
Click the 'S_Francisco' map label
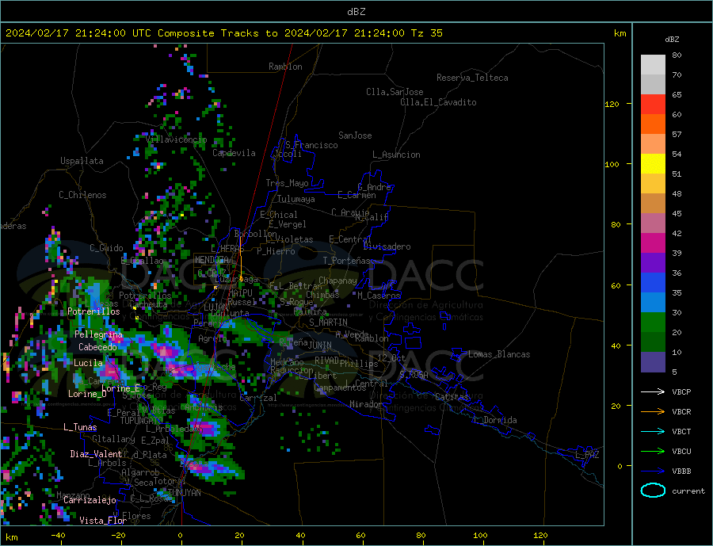pos(311,145)
